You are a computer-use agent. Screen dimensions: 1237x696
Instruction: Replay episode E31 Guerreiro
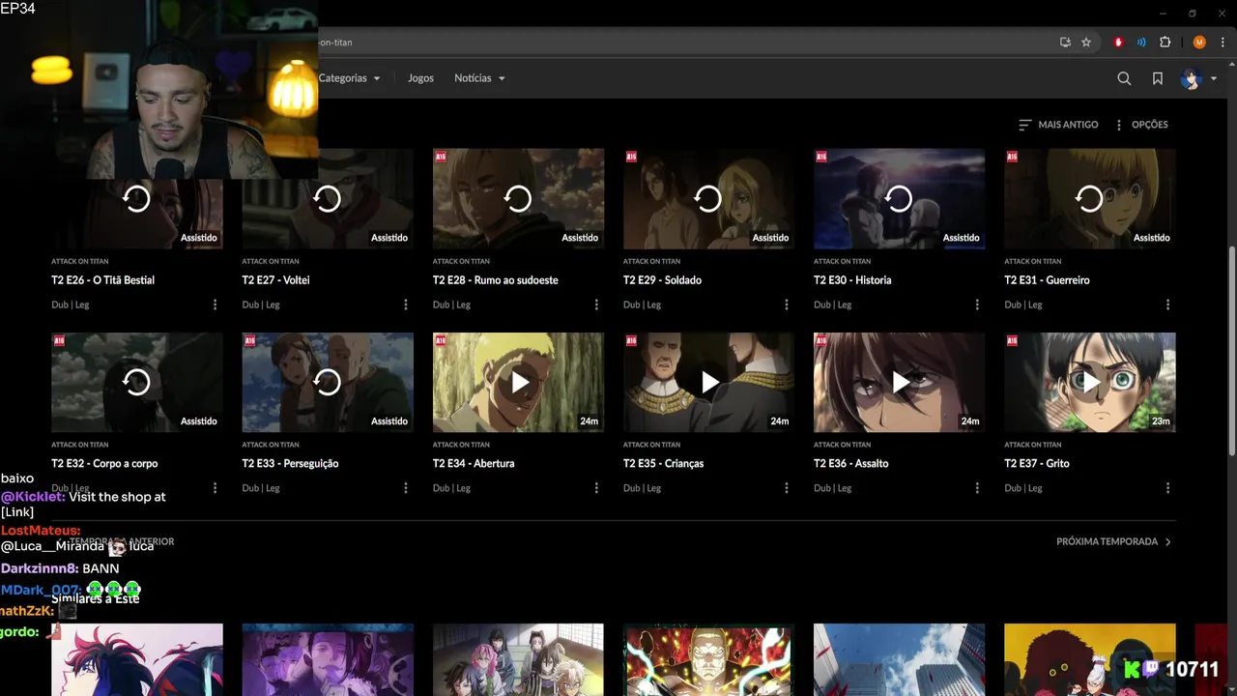pos(1089,199)
